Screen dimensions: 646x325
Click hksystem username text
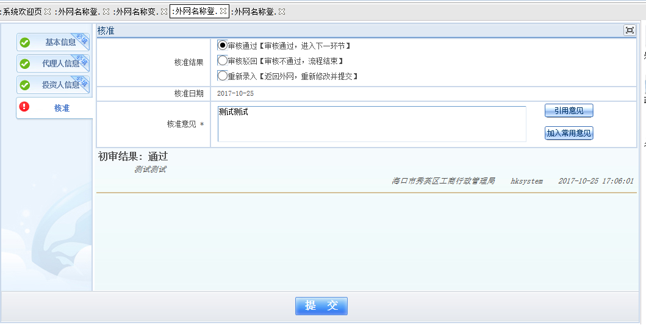[526, 181]
